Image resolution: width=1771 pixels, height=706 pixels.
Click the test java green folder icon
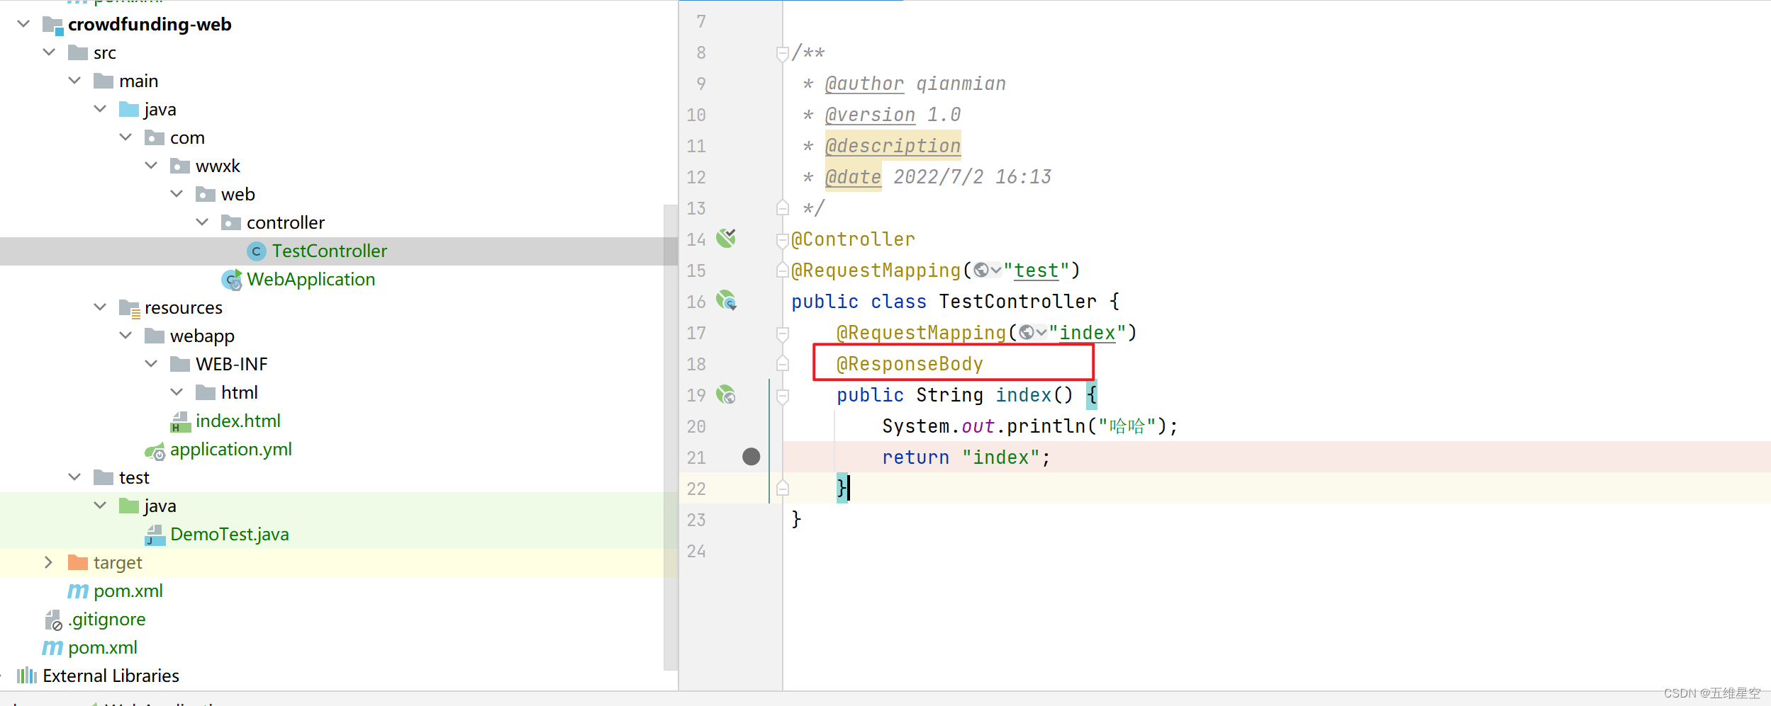(x=129, y=506)
